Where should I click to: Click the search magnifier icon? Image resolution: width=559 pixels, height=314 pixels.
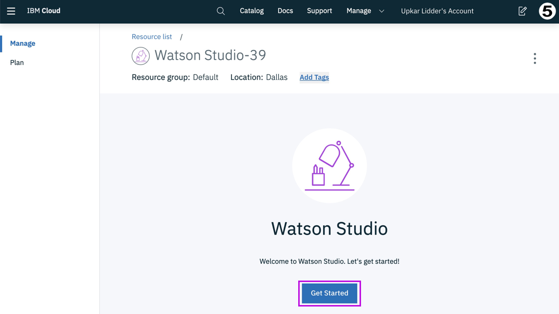click(x=221, y=11)
